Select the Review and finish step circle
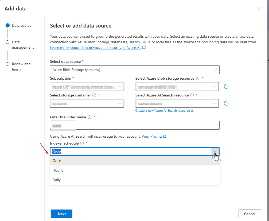 [x=8, y=64]
